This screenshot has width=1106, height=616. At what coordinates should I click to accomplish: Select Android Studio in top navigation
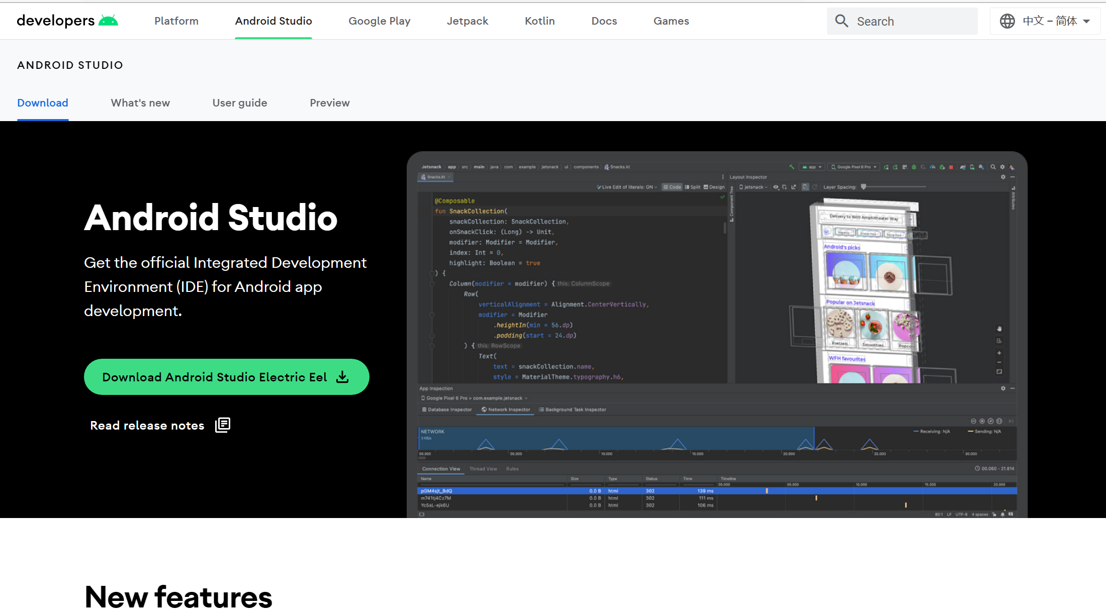(x=273, y=21)
